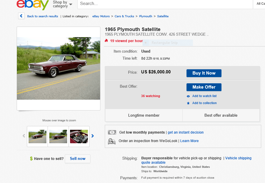Select the engine bay thumbnail
265x183 pixels.
tap(79, 137)
